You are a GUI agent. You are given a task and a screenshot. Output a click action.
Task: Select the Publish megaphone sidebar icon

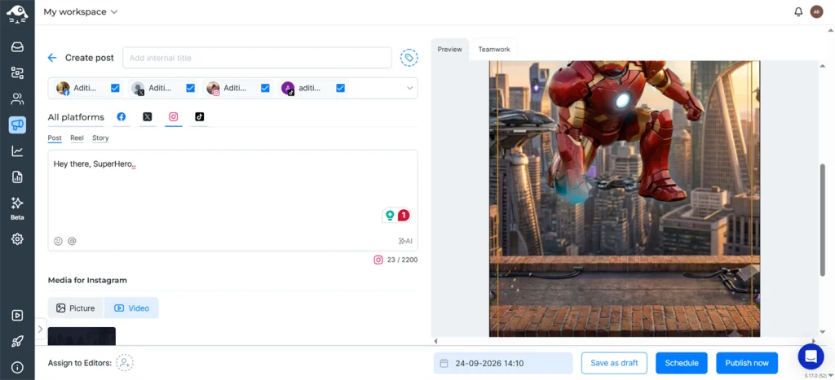[17, 124]
